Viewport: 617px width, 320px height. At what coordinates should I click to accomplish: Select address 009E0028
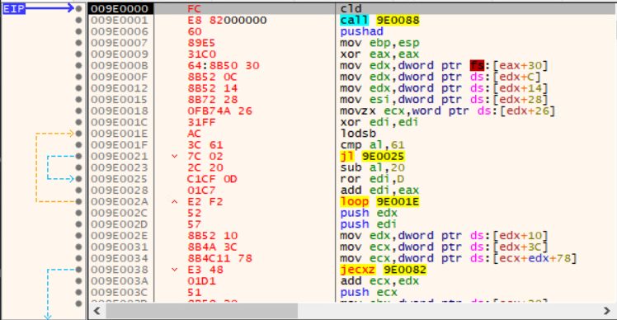tap(120, 191)
